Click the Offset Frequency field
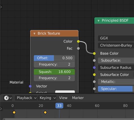The width and height of the screenshot is (134, 120). (54, 64)
